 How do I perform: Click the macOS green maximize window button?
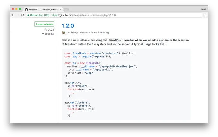pos(20,9)
